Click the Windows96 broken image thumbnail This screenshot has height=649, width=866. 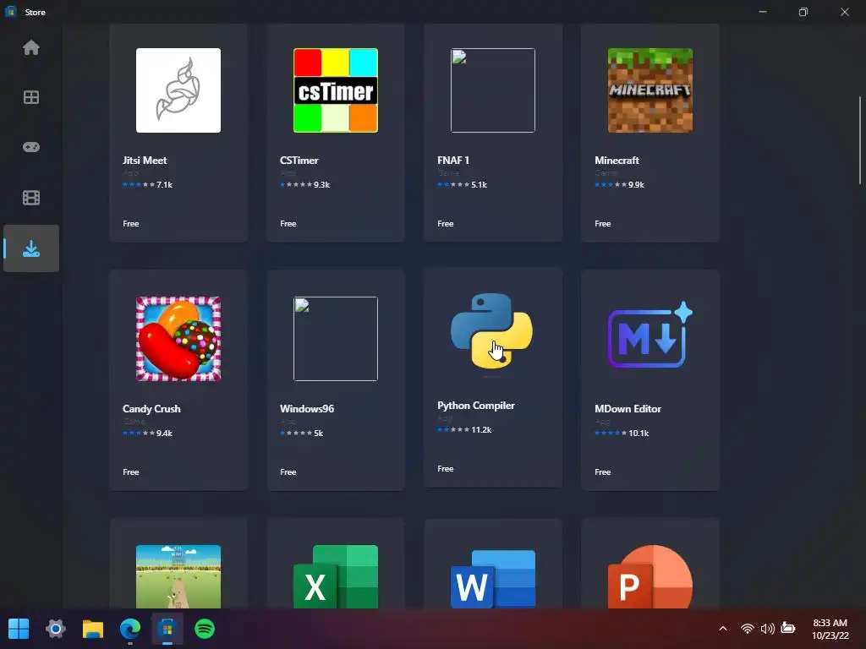(336, 339)
